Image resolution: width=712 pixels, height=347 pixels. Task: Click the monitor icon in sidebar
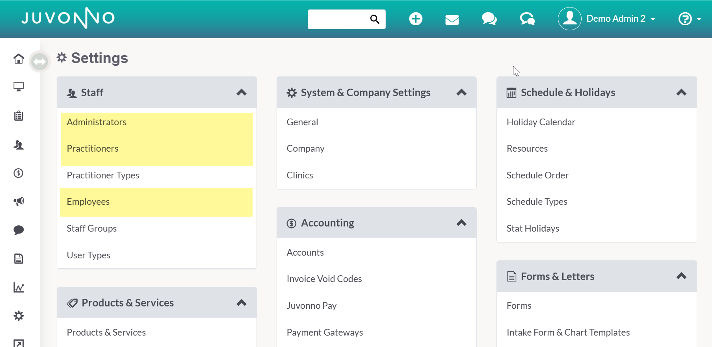[x=19, y=87]
